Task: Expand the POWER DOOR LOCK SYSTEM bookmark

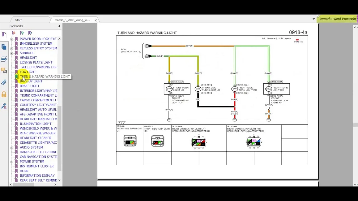Action: (12, 39)
